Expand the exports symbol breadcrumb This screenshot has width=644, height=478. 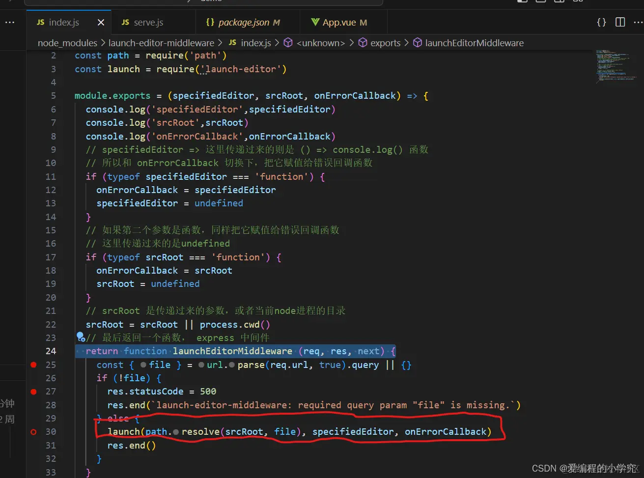[380, 43]
